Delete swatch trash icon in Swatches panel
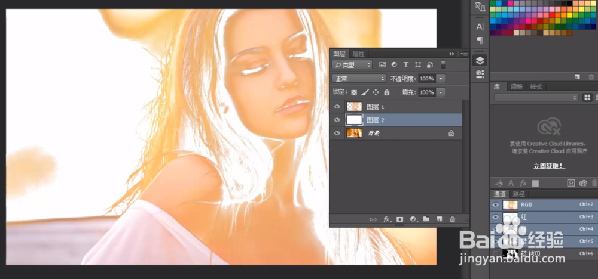The image size is (598, 279). tap(591, 77)
